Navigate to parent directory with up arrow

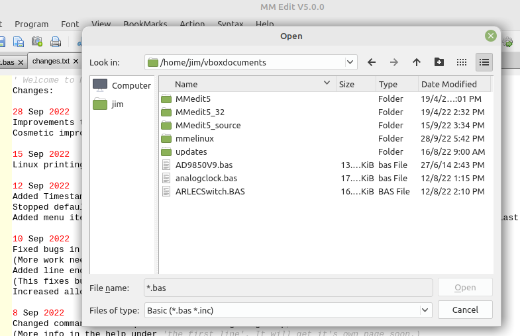417,62
